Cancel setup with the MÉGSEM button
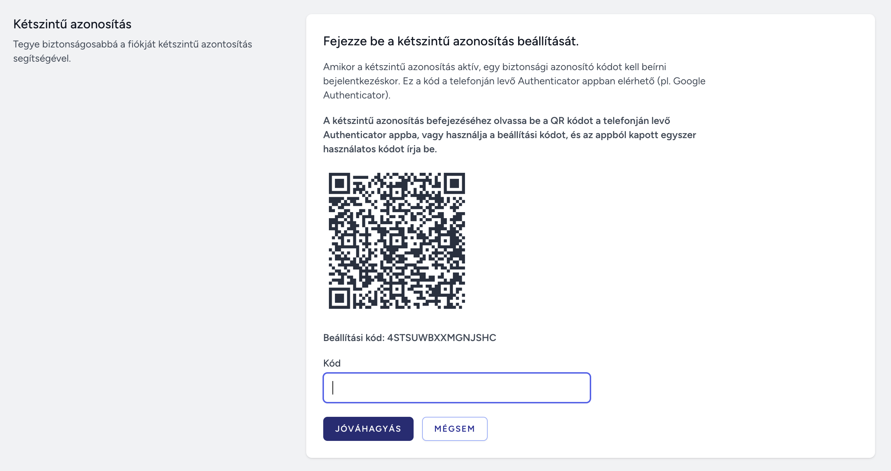This screenshot has width=891, height=471. pyautogui.click(x=455, y=429)
